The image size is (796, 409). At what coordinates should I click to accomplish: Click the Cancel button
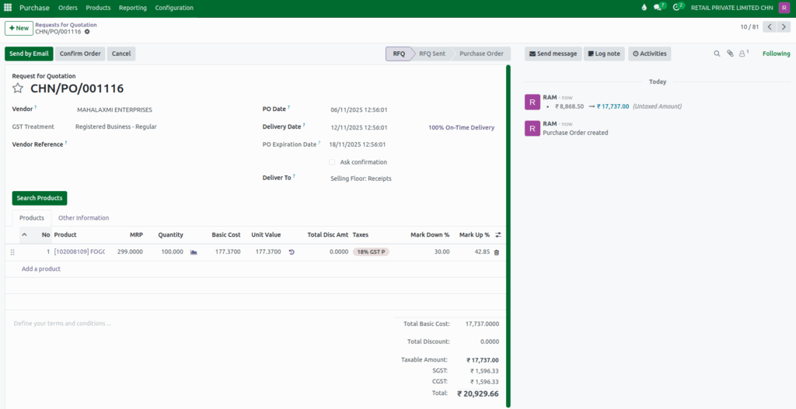coord(121,54)
